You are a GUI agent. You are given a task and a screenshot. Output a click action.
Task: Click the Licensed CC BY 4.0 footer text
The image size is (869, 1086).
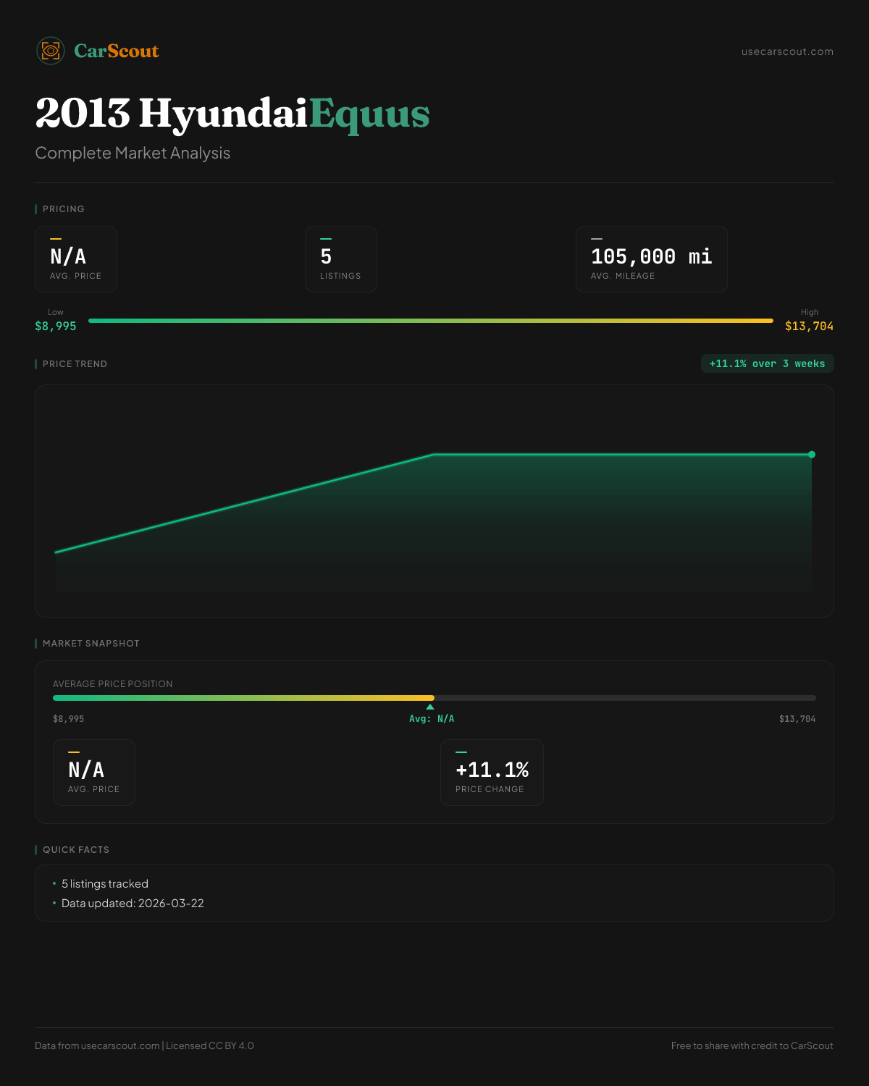(x=210, y=1045)
